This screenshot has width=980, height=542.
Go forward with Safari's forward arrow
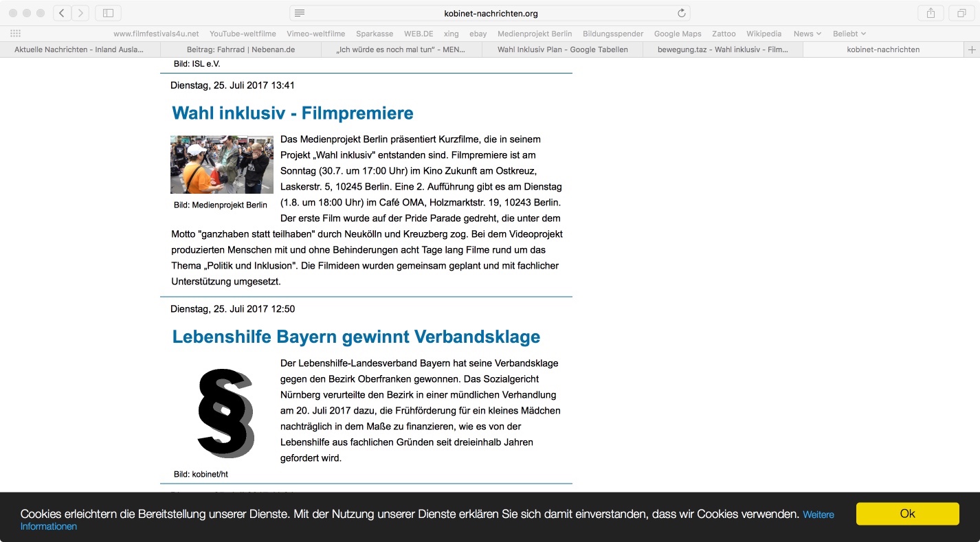click(x=80, y=13)
